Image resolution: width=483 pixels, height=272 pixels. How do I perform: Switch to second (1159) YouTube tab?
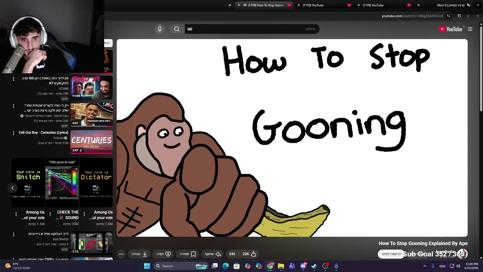pyautogui.click(x=325, y=5)
